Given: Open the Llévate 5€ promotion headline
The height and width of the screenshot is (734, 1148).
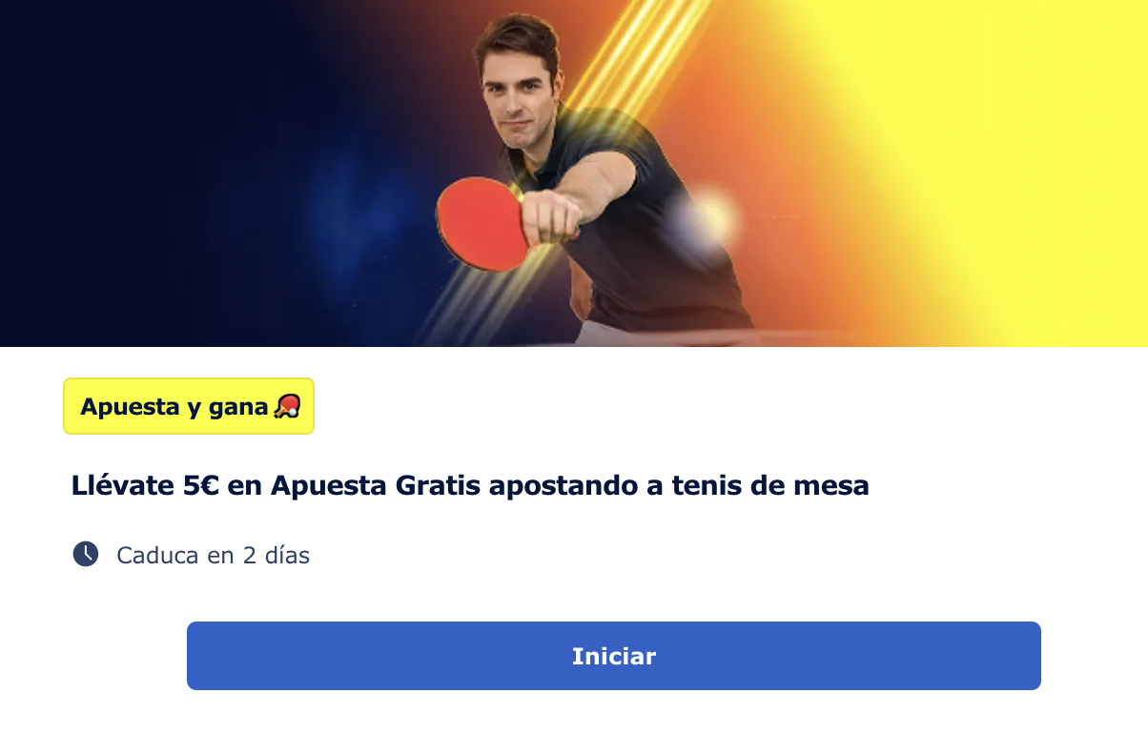Looking at the screenshot, I should click(x=470, y=485).
